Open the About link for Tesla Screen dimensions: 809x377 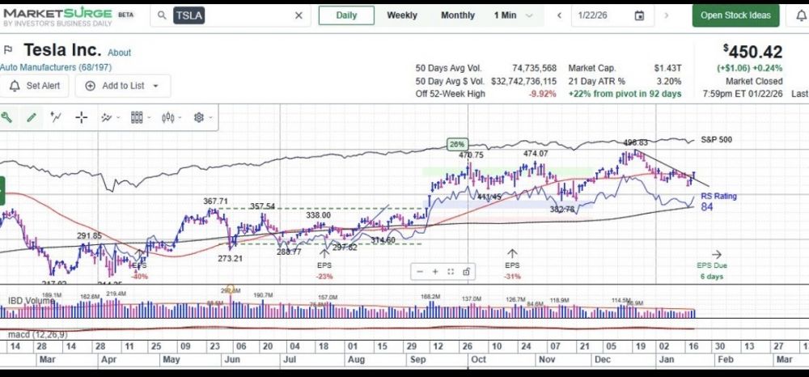(x=119, y=53)
